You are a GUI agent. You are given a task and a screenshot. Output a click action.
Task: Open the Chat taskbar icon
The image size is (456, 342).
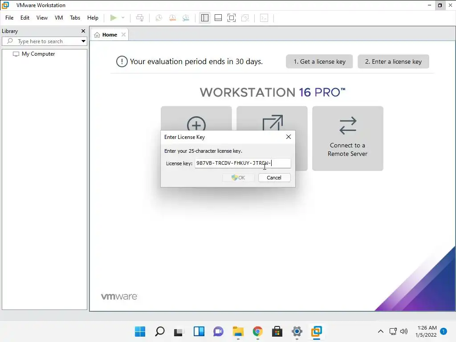[218, 331]
